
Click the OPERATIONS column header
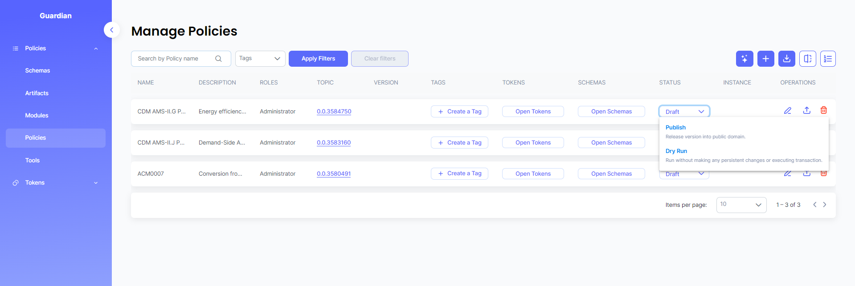pyautogui.click(x=798, y=83)
